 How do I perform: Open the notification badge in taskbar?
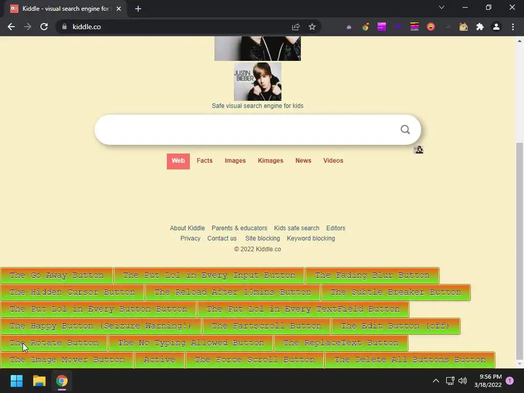click(x=510, y=381)
